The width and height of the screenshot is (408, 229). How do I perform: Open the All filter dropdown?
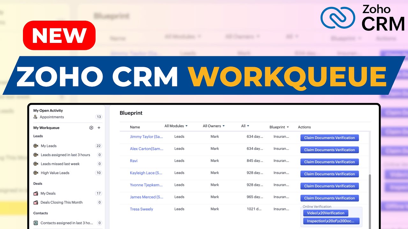(x=245, y=126)
